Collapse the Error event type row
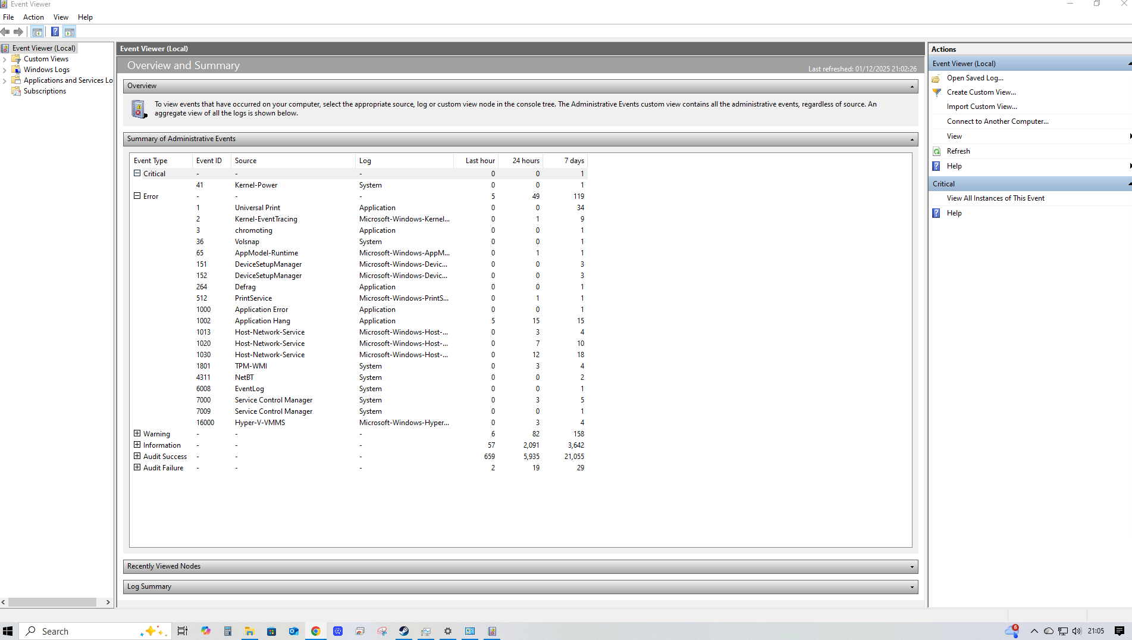Image resolution: width=1132 pixels, height=640 pixels. point(137,196)
